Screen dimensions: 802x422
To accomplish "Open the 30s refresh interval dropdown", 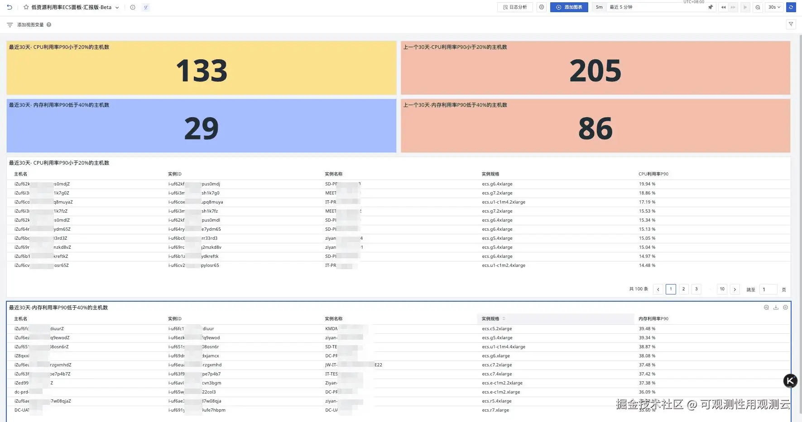I will point(774,7).
